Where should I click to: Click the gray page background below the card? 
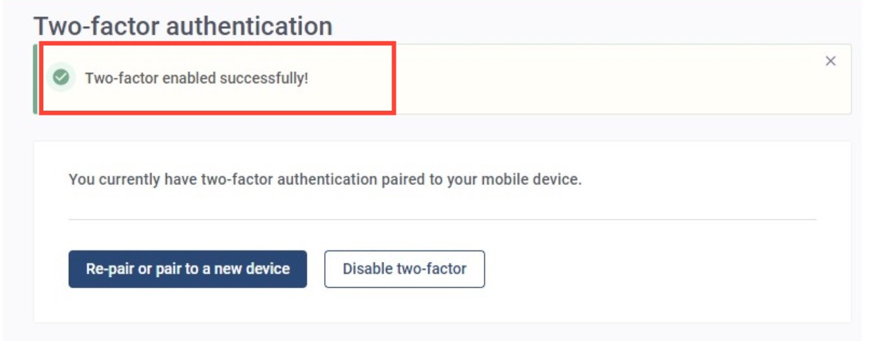(441, 333)
